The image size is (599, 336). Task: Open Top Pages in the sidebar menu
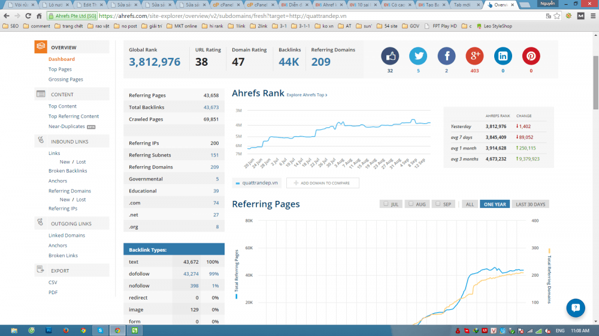[x=60, y=69]
